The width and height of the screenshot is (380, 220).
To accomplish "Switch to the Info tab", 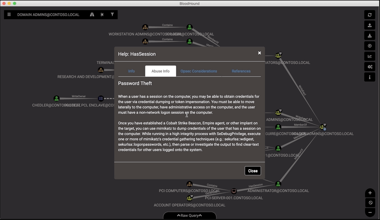I will coord(131,71).
